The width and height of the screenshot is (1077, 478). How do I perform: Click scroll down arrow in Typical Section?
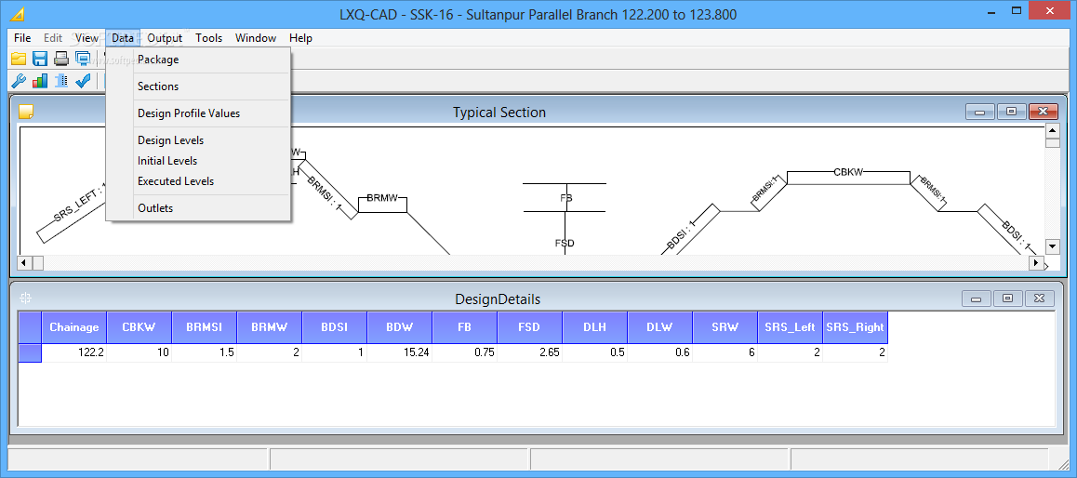coord(1052,246)
